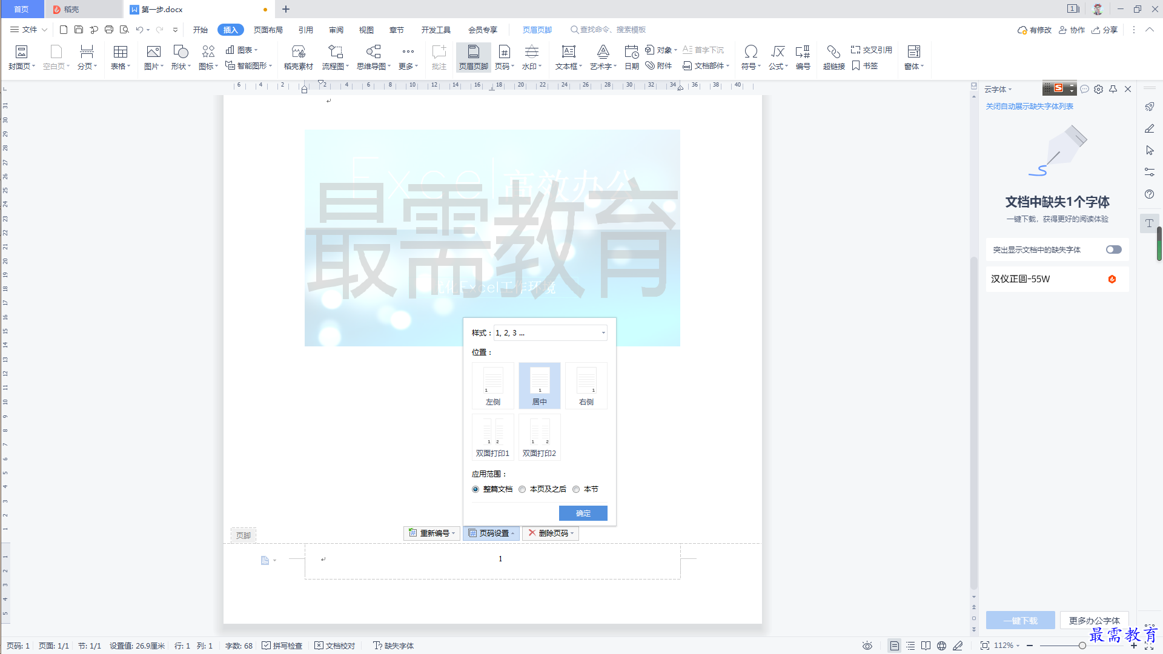
Task: Click the Save icon in quick toolbar
Action: coord(79,30)
